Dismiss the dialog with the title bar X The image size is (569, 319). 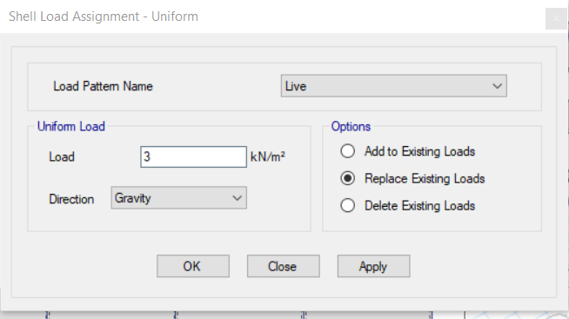click(x=556, y=18)
